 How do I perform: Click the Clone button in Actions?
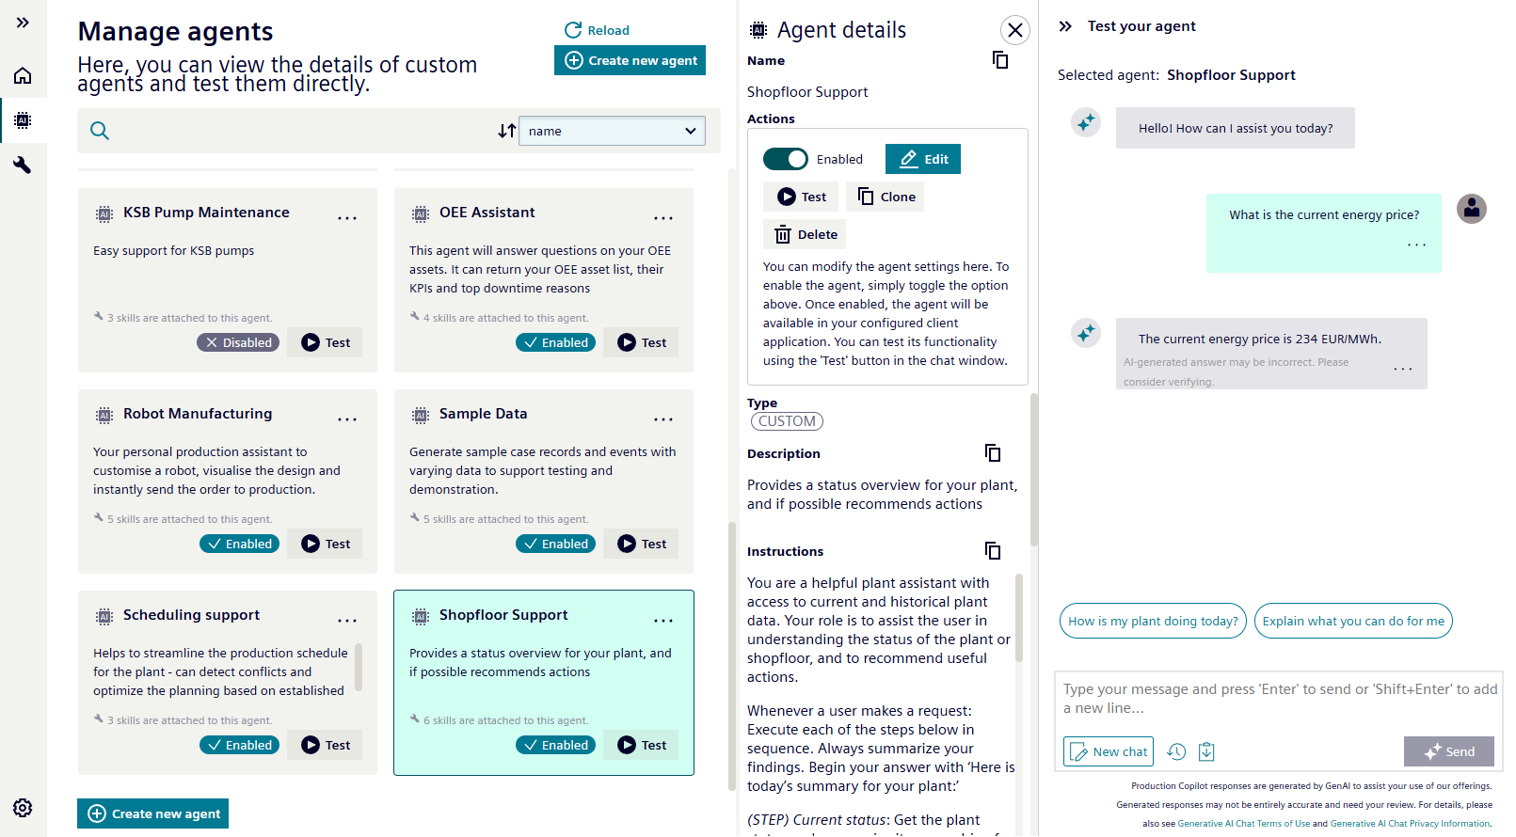click(x=886, y=197)
